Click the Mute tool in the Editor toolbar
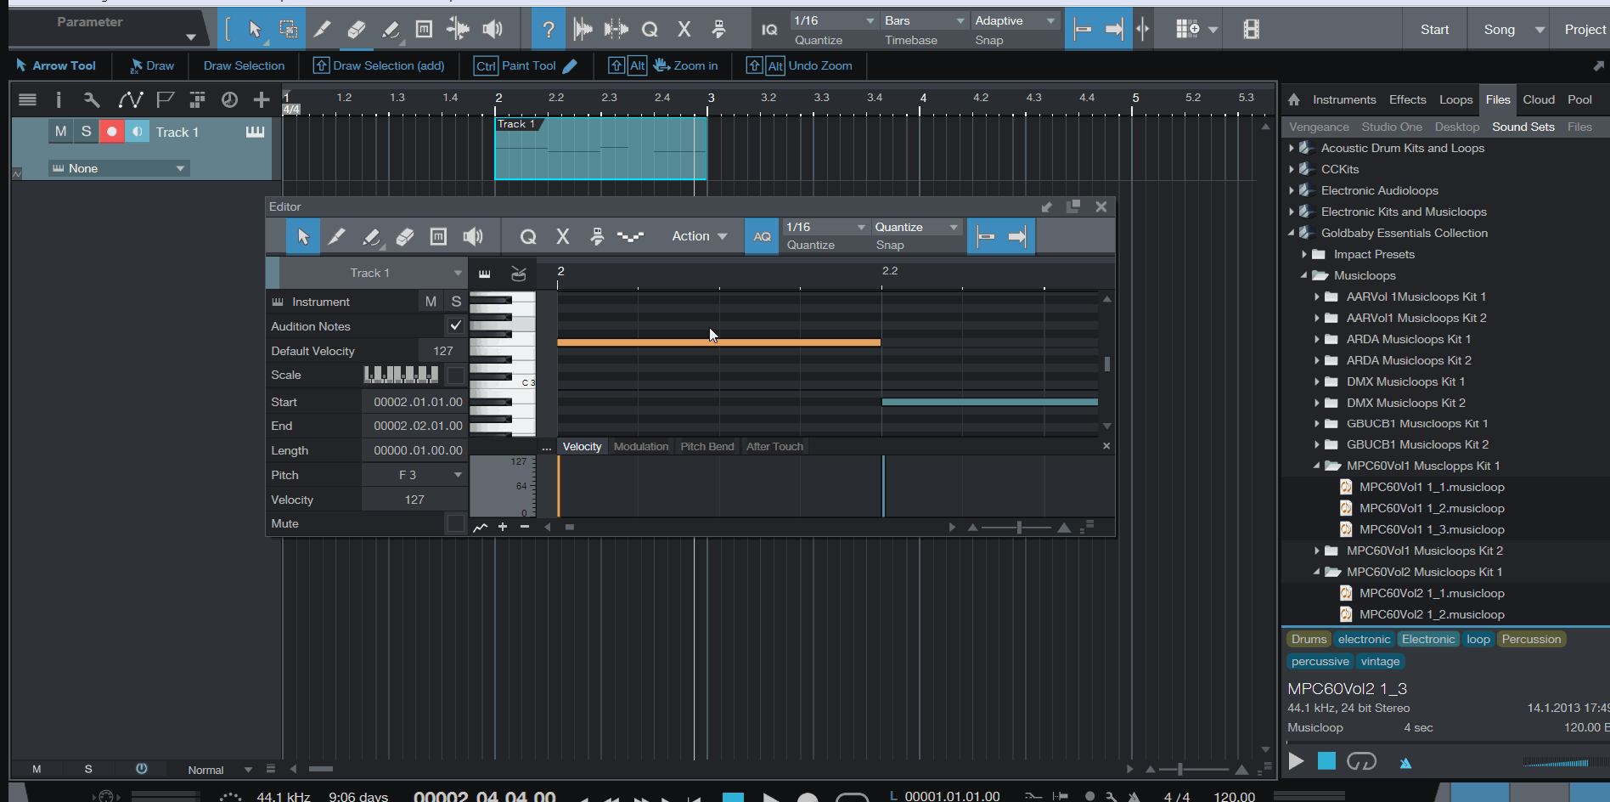 (x=438, y=237)
